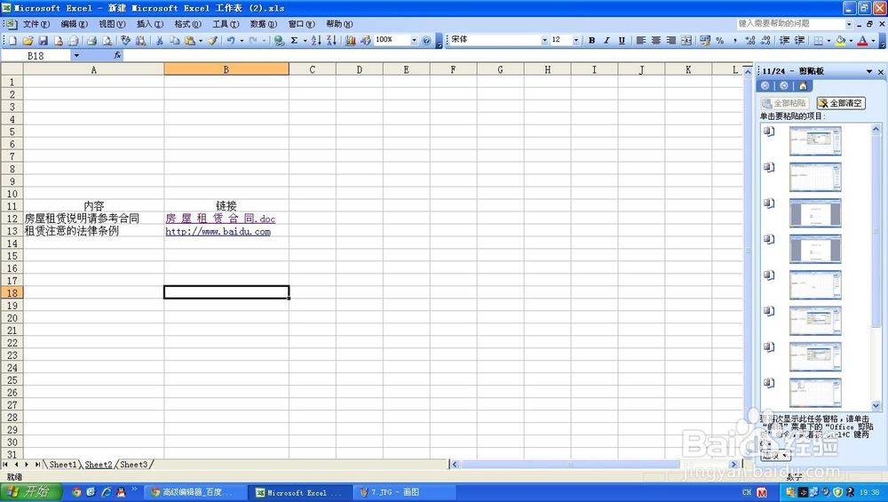Sort descending with the Z-A icon
The height and width of the screenshot is (502, 888).
pos(331,40)
